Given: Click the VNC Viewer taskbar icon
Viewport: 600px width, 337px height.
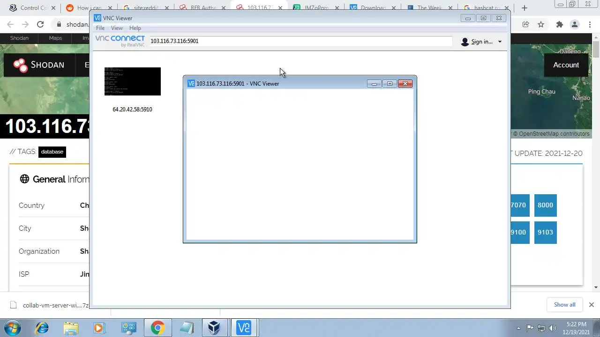Looking at the screenshot, I should pos(243,328).
